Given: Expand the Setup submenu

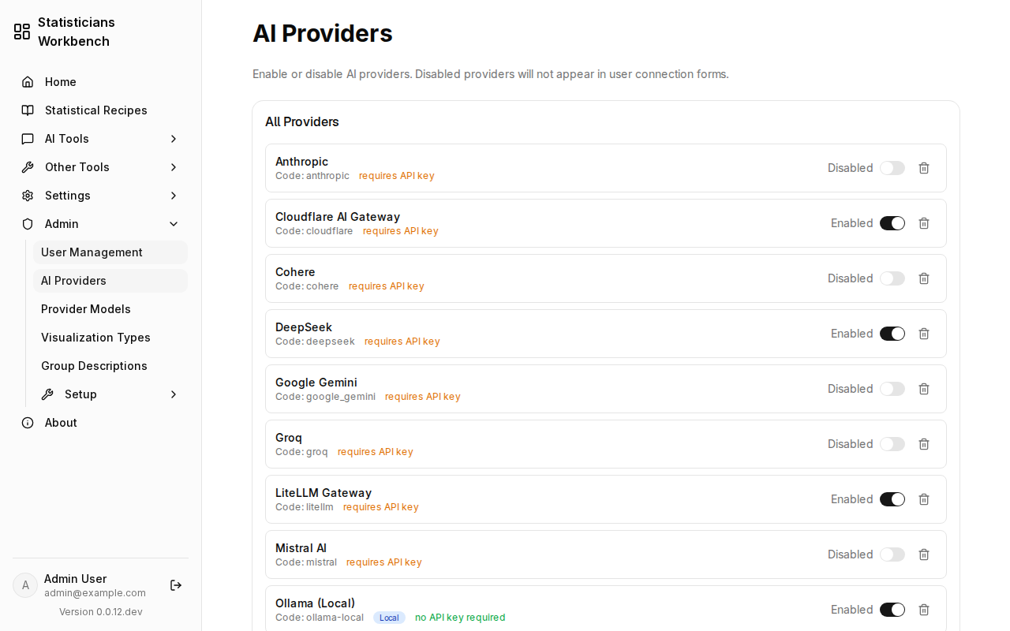Looking at the screenshot, I should (110, 394).
